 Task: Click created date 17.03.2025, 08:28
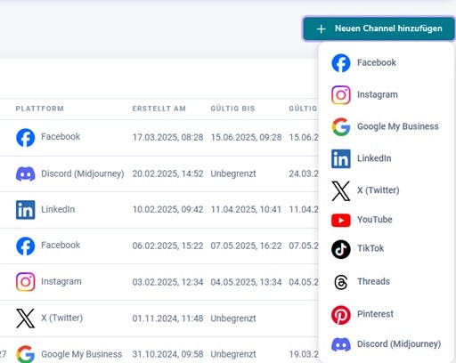pyautogui.click(x=167, y=137)
